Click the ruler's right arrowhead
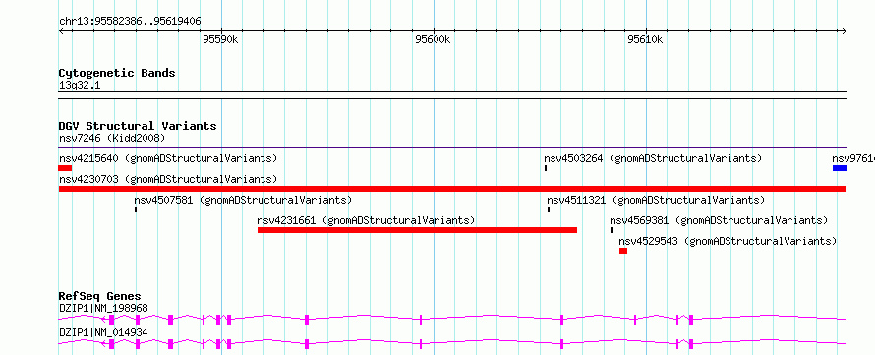 point(845,30)
